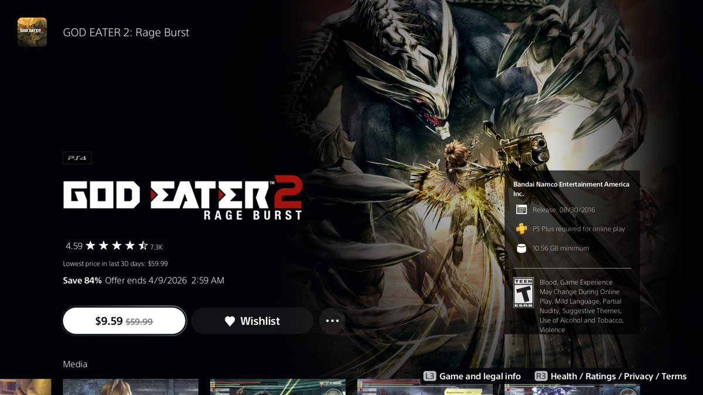The height and width of the screenshot is (395, 703).
Task: Click the GOD EATER 2 game icon thumbnail
Action: tap(32, 32)
